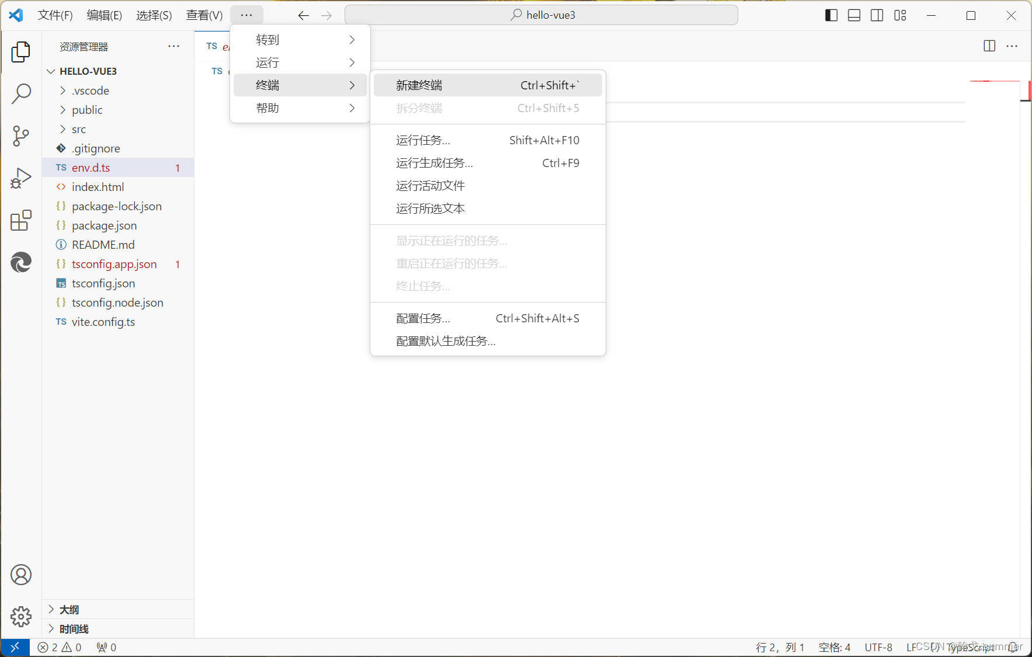Image resolution: width=1032 pixels, height=657 pixels.
Task: Open the Source Control view
Action: (x=21, y=136)
